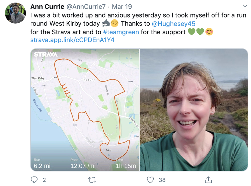
Task: Expand the tweet options chevron menu
Action: [x=245, y=6]
